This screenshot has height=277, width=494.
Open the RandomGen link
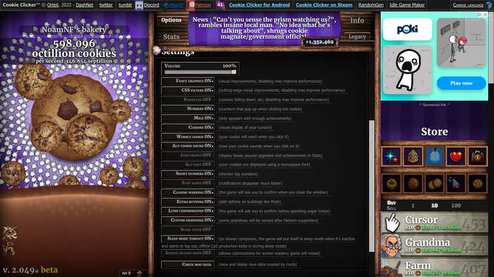coord(371,5)
